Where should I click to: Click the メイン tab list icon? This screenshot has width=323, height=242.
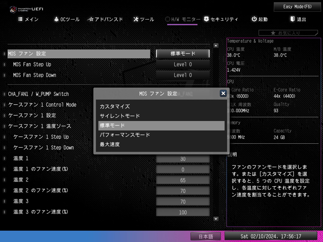coord(21,19)
